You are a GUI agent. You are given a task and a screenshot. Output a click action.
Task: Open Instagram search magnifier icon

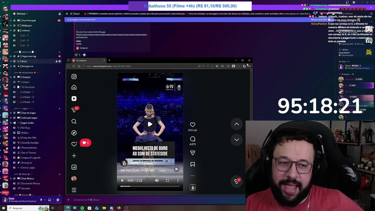click(74, 121)
